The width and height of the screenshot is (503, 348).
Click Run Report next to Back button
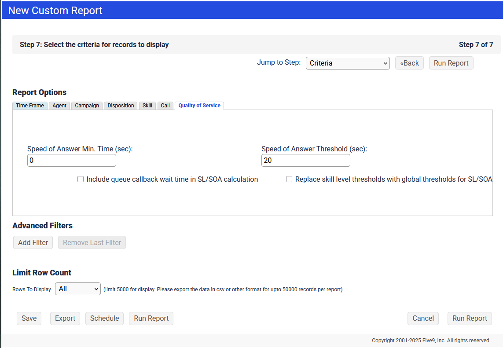click(451, 63)
